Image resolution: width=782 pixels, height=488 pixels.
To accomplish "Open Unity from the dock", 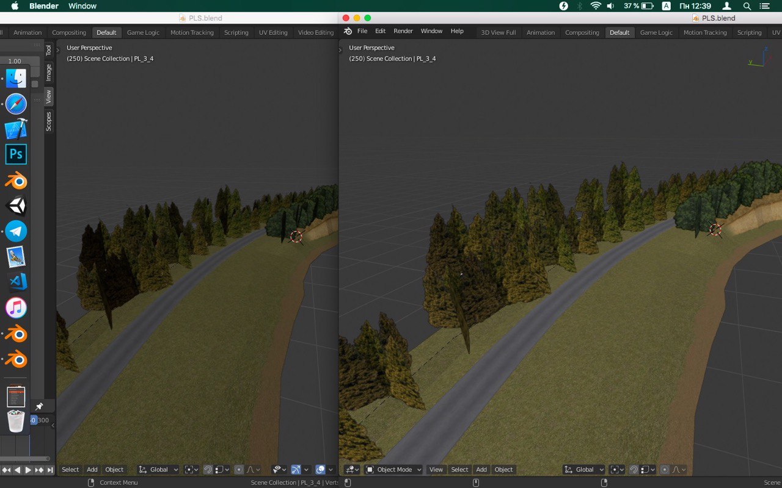I will tap(16, 206).
